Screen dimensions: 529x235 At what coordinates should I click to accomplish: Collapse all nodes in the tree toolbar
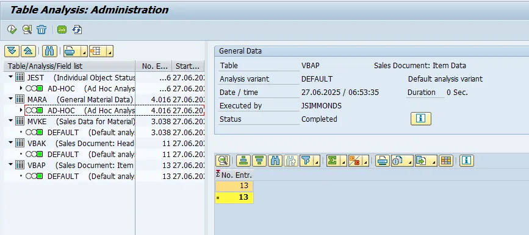[28, 51]
